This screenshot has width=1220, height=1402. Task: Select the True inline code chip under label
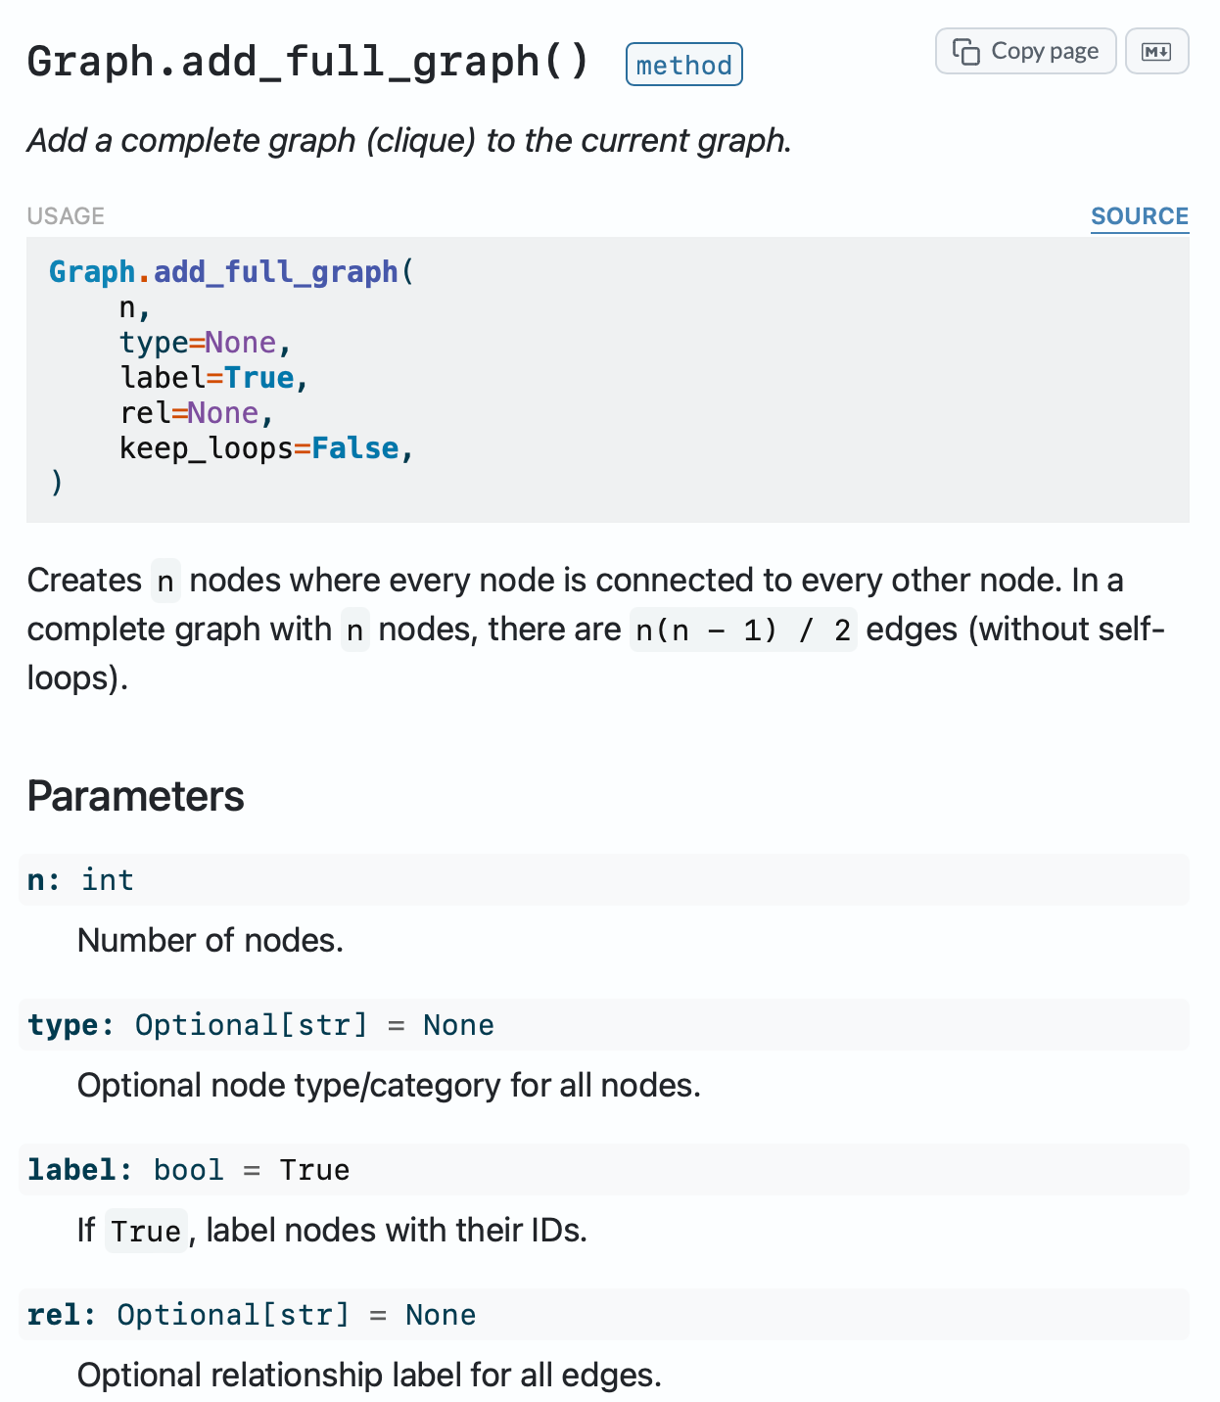click(x=145, y=1231)
